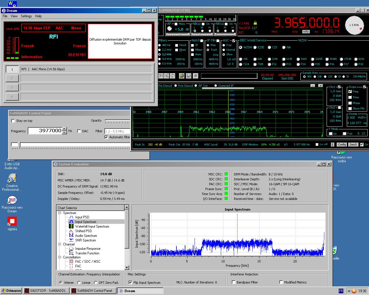Collapse the Constellation tree node
The image size is (369, 295).
point(60,257)
